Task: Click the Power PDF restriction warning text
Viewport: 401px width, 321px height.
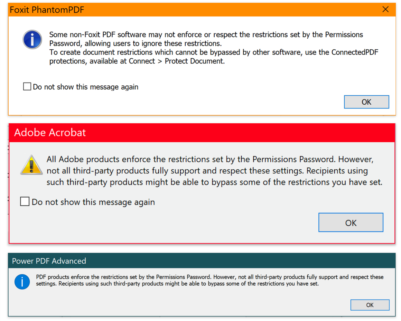Action: click(207, 280)
